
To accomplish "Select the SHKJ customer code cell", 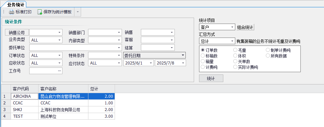I will pos(25,109).
